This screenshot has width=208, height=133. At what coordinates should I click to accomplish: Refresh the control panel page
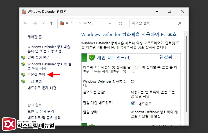[x=120, y=24]
